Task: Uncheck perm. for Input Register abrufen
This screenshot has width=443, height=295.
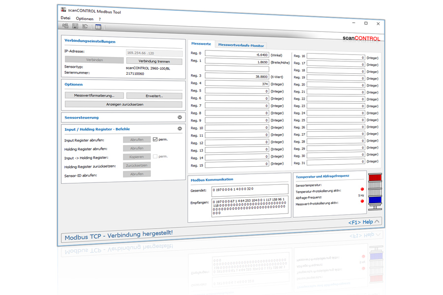Action: point(155,140)
